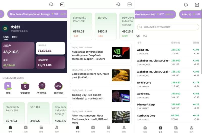Select the US market tab in the stock list
The image size is (202, 134).
138,36
